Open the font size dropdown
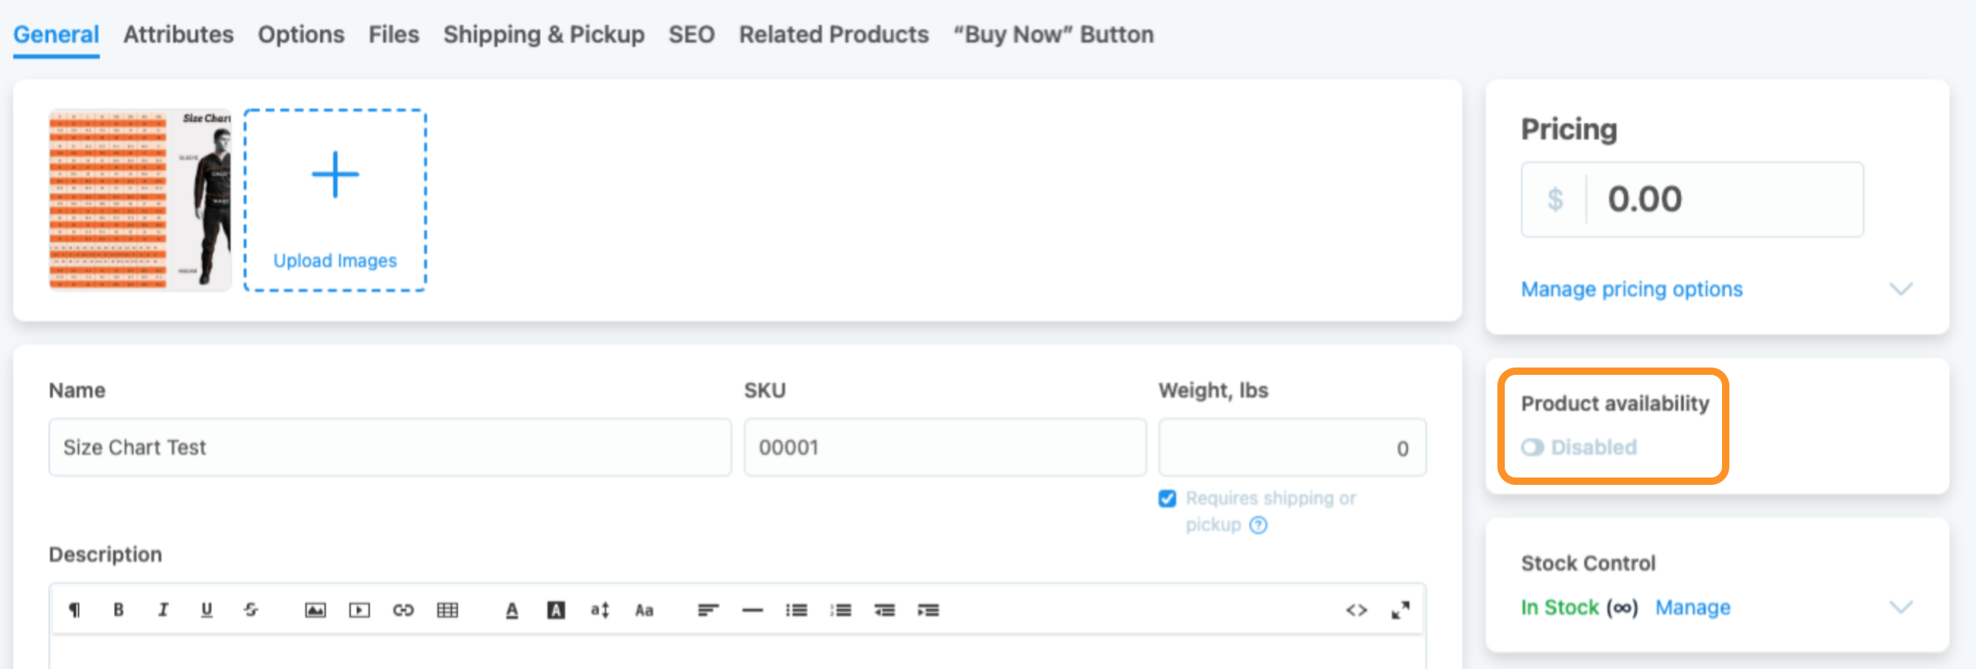 600,610
